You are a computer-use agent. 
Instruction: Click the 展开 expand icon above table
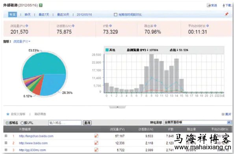point(223,114)
